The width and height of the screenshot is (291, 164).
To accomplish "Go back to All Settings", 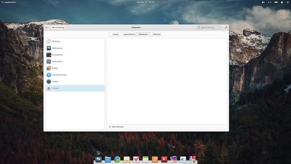I will [x=59, y=27].
